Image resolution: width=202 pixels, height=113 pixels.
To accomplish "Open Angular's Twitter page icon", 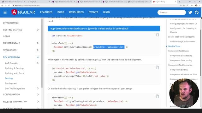I will (190, 13).
